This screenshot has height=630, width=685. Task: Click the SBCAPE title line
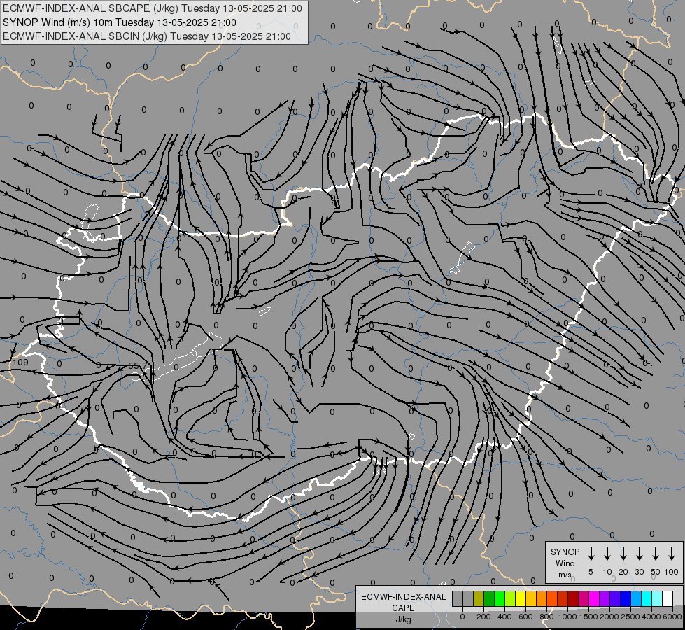click(153, 8)
